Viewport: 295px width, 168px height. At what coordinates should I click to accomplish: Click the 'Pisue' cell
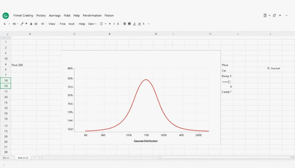click(x=225, y=65)
